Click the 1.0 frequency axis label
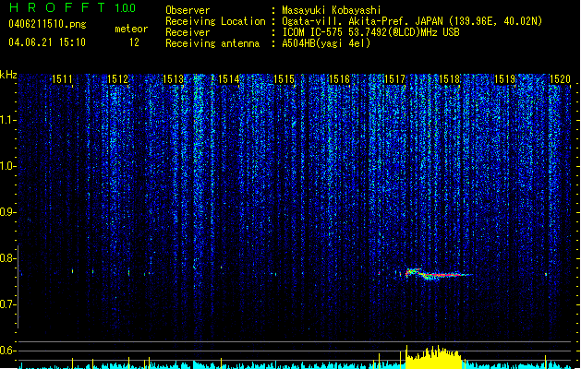Viewport: 581px width, 369px height. pyautogui.click(x=7, y=166)
